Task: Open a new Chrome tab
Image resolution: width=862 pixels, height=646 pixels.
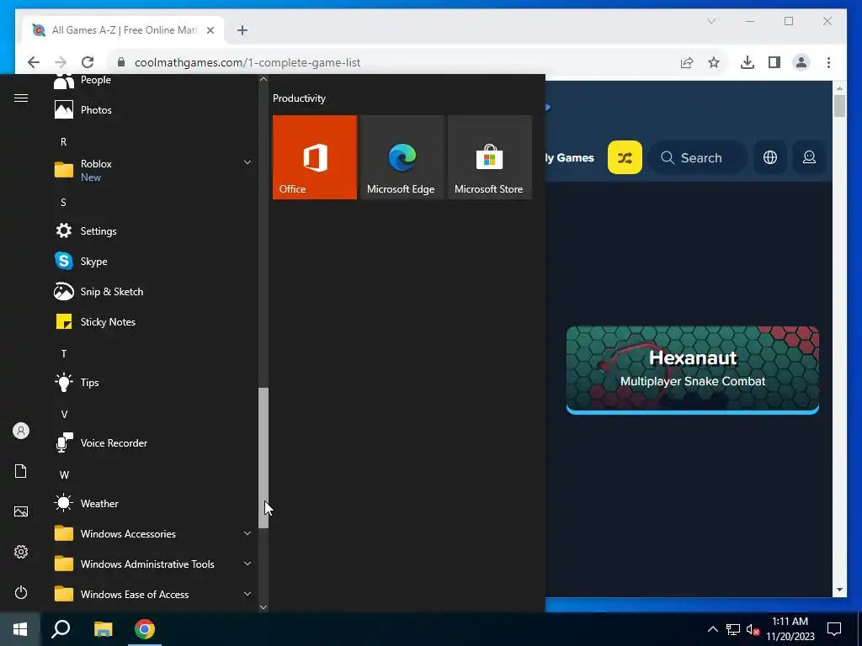Action: [242, 30]
